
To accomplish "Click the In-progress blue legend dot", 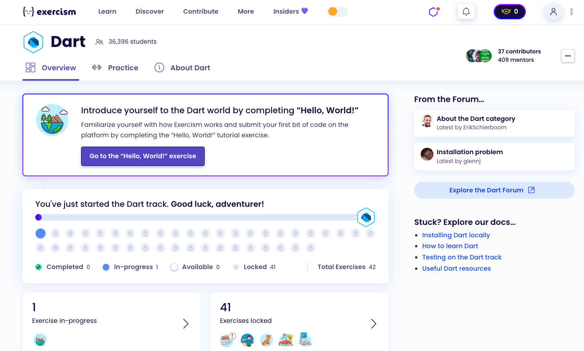I will tap(106, 267).
